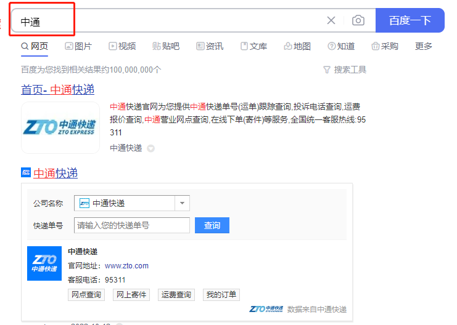
Task: Clear the search box with the X icon
Action: (331, 20)
